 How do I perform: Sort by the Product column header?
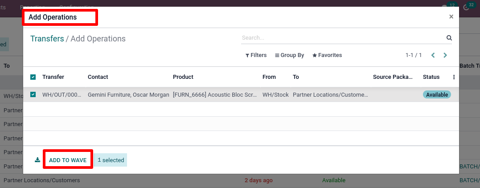(x=183, y=77)
